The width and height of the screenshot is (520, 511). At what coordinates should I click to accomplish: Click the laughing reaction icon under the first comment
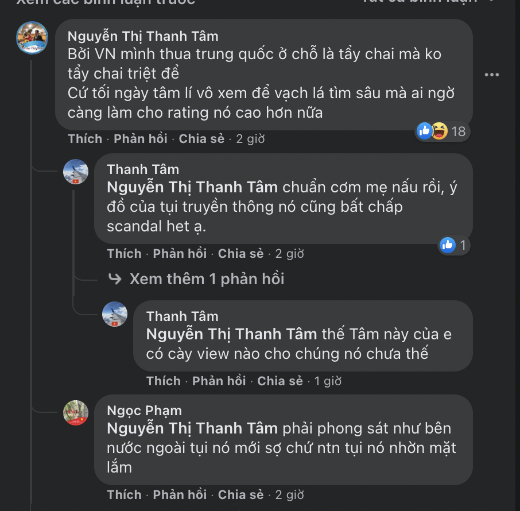point(439,131)
